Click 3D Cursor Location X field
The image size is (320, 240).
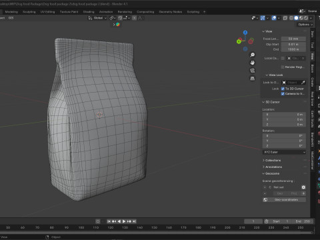pos(284,115)
